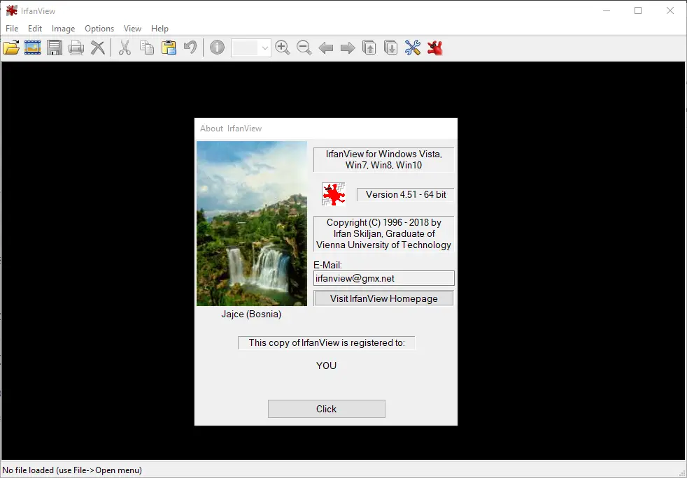Screen dimensions: 687x478
Task: Open the Edit menu
Action: pyautogui.click(x=34, y=29)
